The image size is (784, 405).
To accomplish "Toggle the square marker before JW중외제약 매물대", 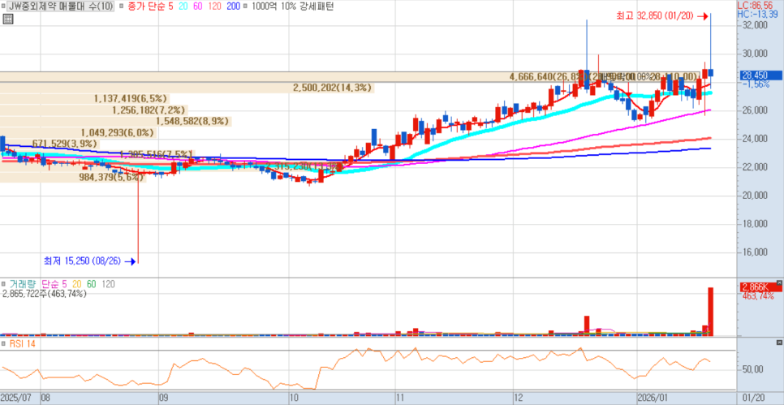I will coord(3,6).
